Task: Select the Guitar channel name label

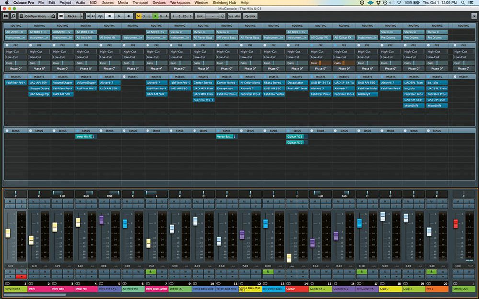Action: (x=297, y=288)
